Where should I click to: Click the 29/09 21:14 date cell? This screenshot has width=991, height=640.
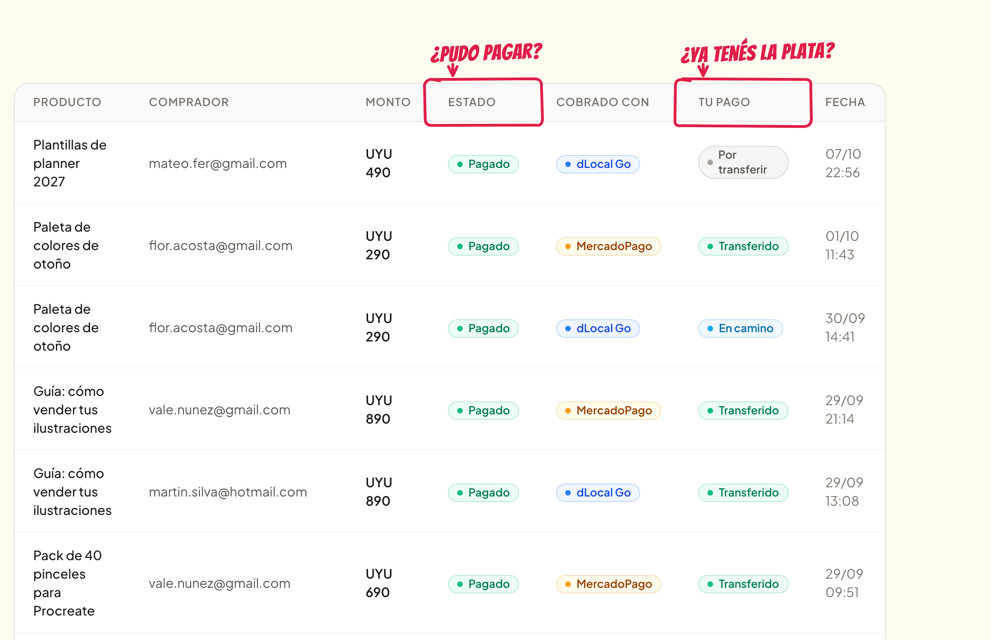844,410
